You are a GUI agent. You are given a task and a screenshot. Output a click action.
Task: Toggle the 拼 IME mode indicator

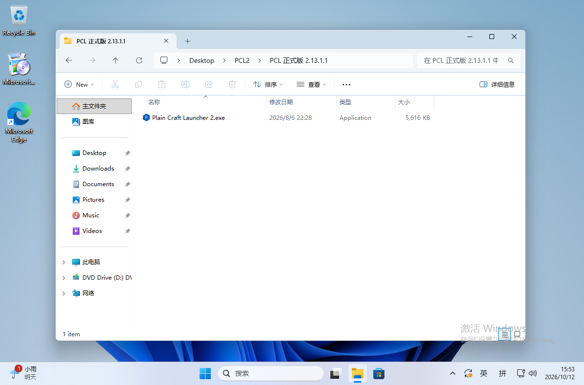(x=503, y=373)
